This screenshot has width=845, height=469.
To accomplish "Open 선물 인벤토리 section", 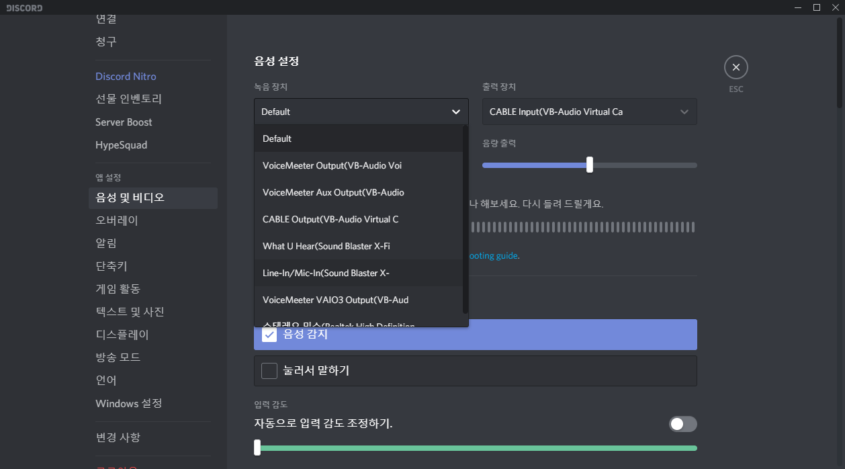I will pos(128,99).
